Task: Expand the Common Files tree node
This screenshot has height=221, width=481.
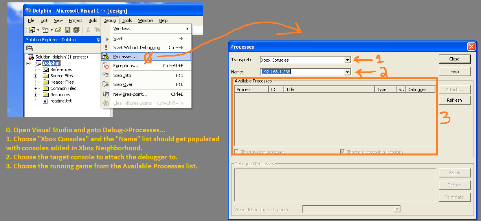Action: [x=36, y=88]
